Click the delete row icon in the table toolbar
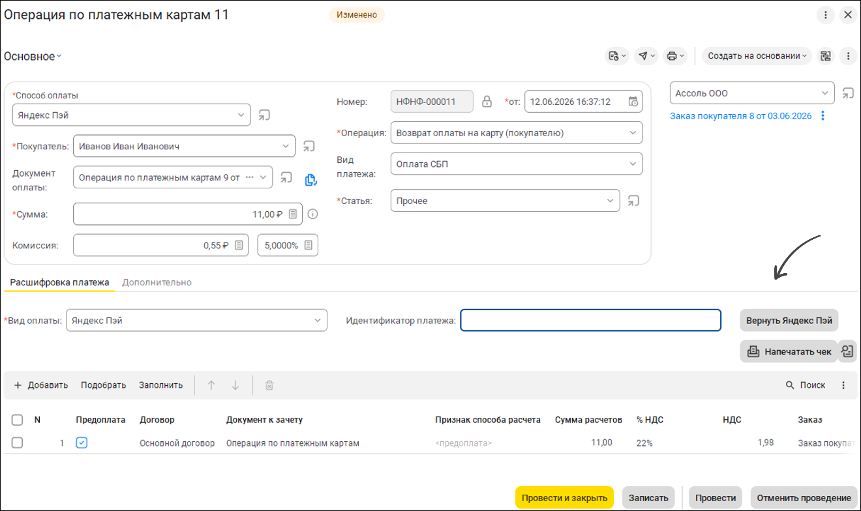Screen dimensions: 861x511 tap(269, 385)
